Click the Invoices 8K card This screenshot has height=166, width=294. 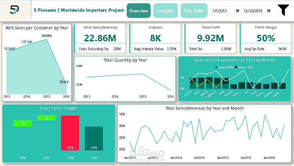(x=155, y=38)
